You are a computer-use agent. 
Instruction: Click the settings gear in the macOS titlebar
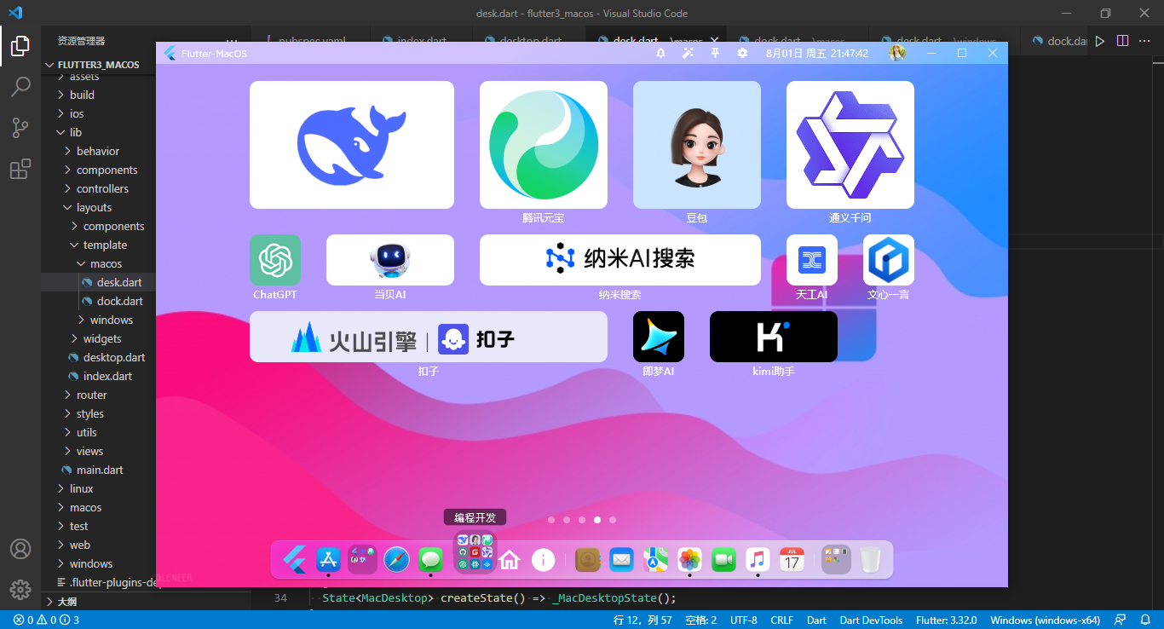click(x=742, y=52)
